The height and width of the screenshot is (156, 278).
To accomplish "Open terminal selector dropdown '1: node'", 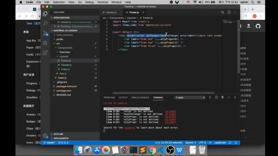I will tap(190, 97).
